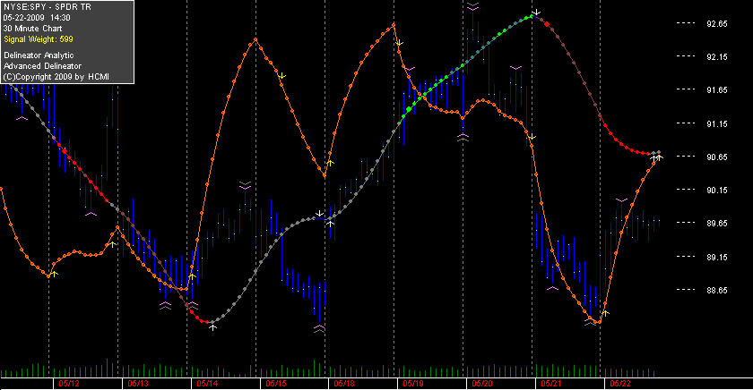Viewport: 753px width, 390px height.
Task: Click the 88.65 price level
Action: 716,291
